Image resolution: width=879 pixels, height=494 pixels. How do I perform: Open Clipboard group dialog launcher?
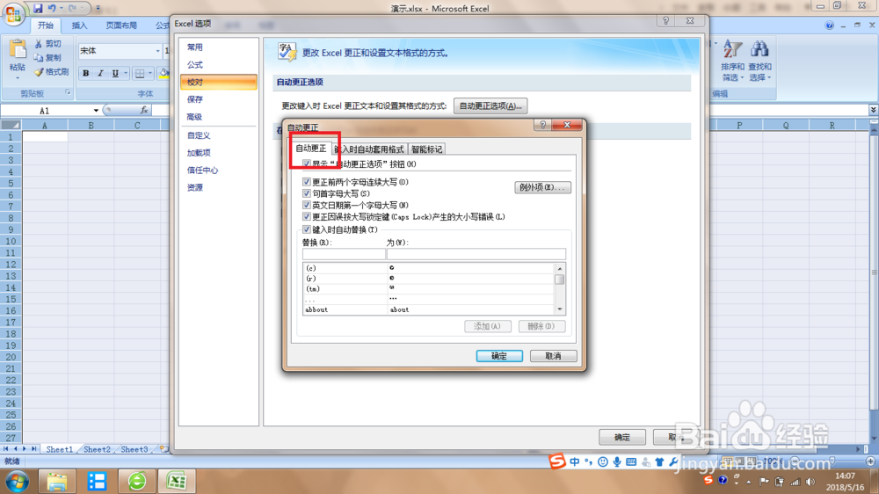click(x=68, y=92)
